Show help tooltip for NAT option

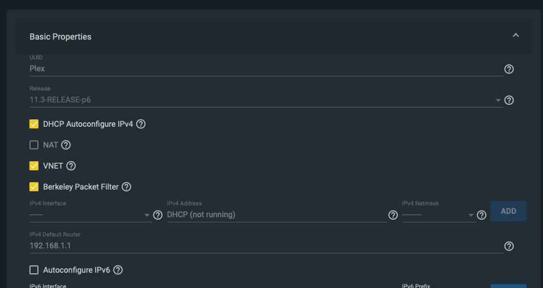click(x=66, y=145)
